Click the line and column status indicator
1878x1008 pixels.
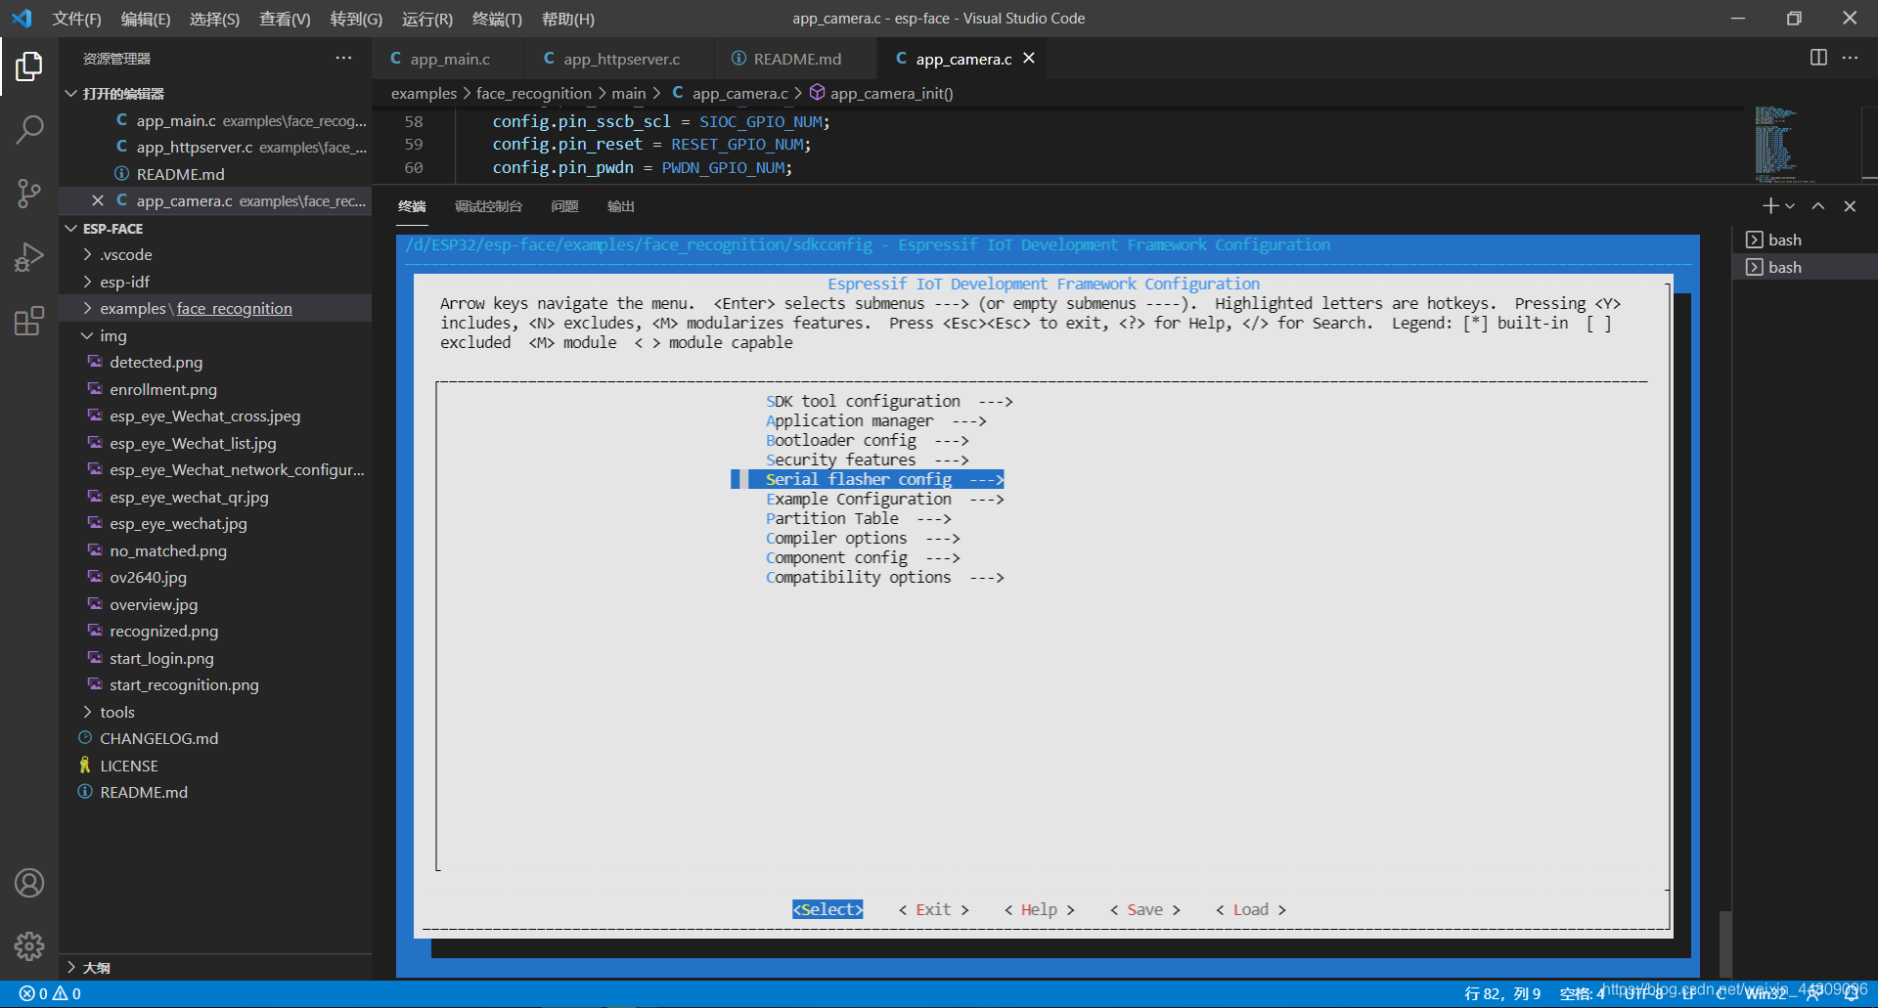1502,993
